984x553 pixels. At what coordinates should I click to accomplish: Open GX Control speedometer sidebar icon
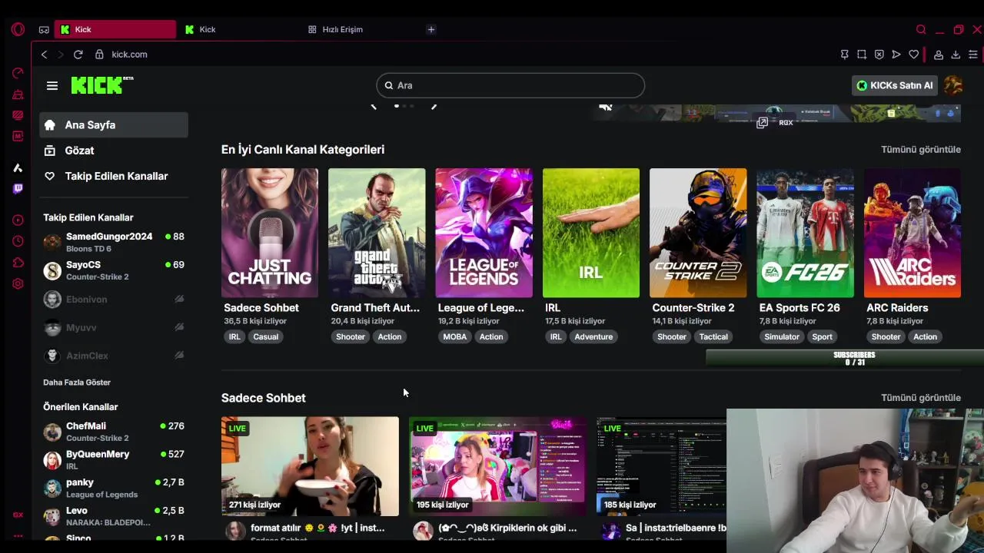coord(18,73)
